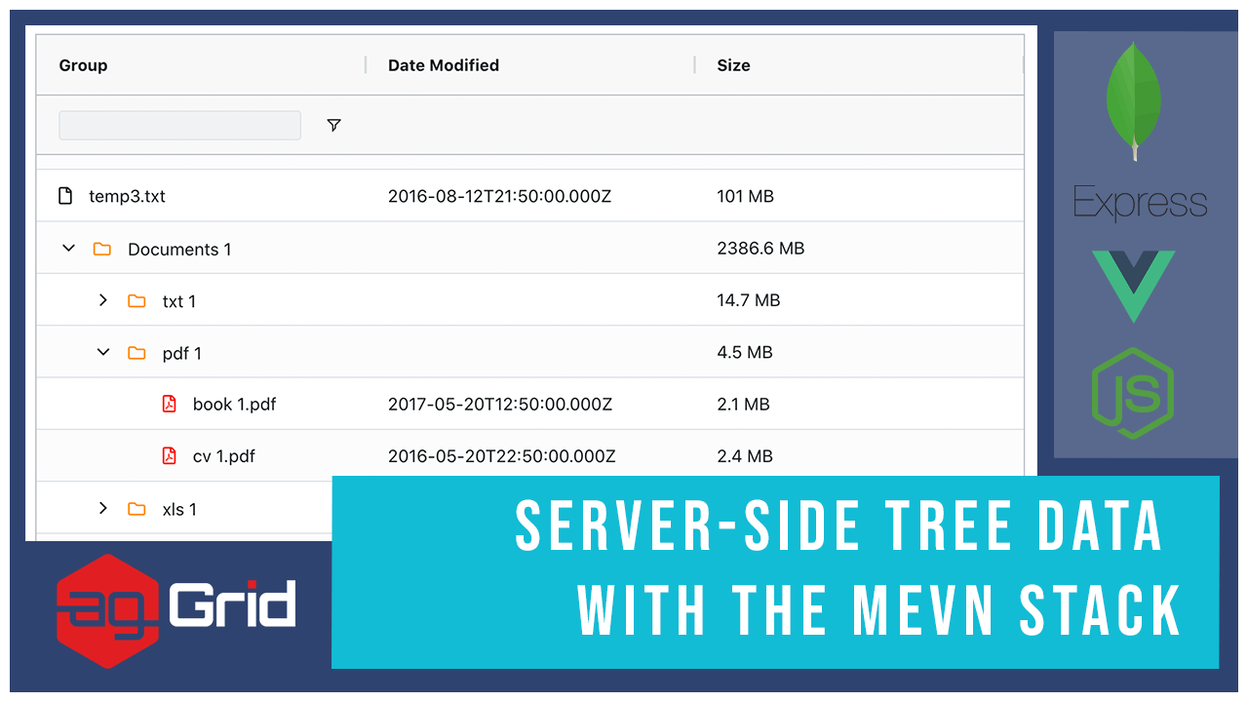The height and width of the screenshot is (702, 1248).
Task: Sort by the Size column header
Action: 733,65
